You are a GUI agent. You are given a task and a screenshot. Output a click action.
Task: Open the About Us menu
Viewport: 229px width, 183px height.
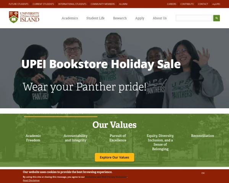[160, 18]
